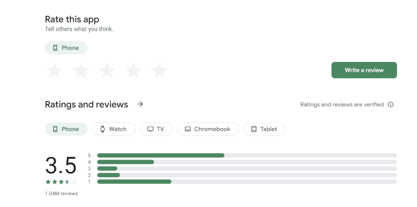Show info about verified reviews
Viewport: 417px width, 207px height.
pyautogui.click(x=391, y=105)
